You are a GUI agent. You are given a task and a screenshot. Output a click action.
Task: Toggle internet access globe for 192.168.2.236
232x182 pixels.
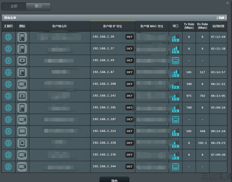pyautogui.click(x=8, y=155)
